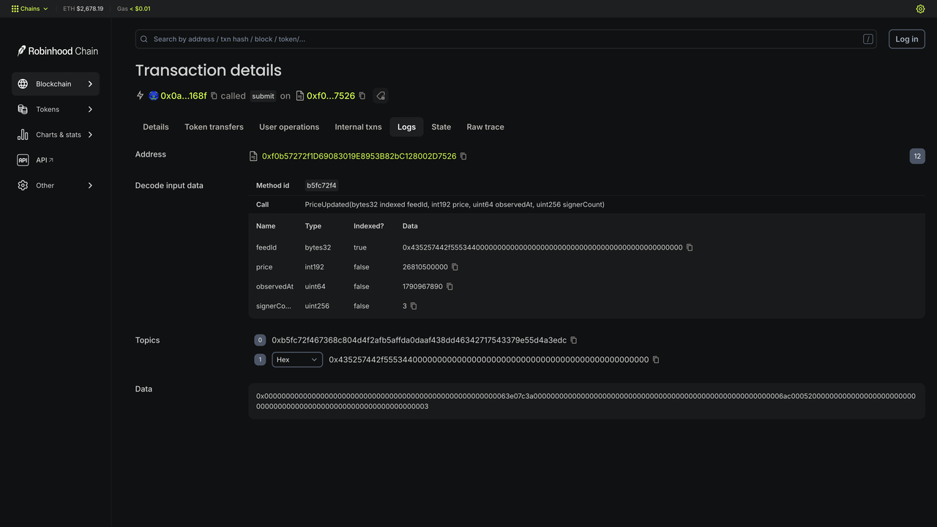Click the method id b5fc72f4

click(322, 186)
